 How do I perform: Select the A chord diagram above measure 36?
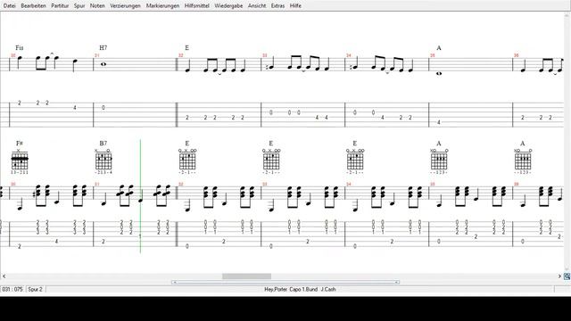point(523,160)
